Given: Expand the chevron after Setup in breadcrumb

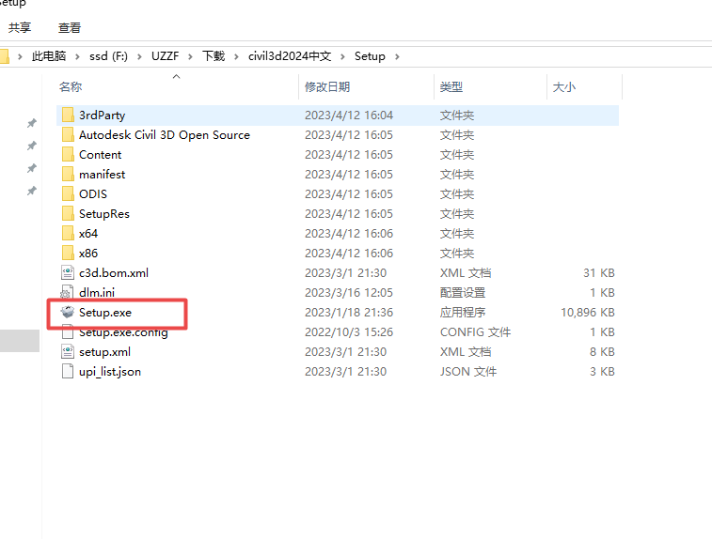Looking at the screenshot, I should pyautogui.click(x=397, y=56).
